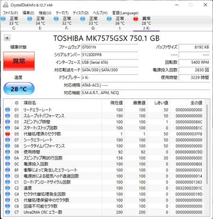Click the serial number field 51LSD0PPB
Screen dimensions: 213x219
pos(109,55)
